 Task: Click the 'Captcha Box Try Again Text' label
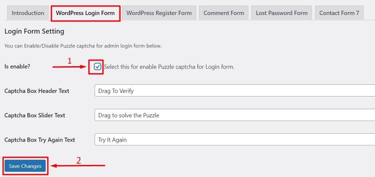click(40, 140)
